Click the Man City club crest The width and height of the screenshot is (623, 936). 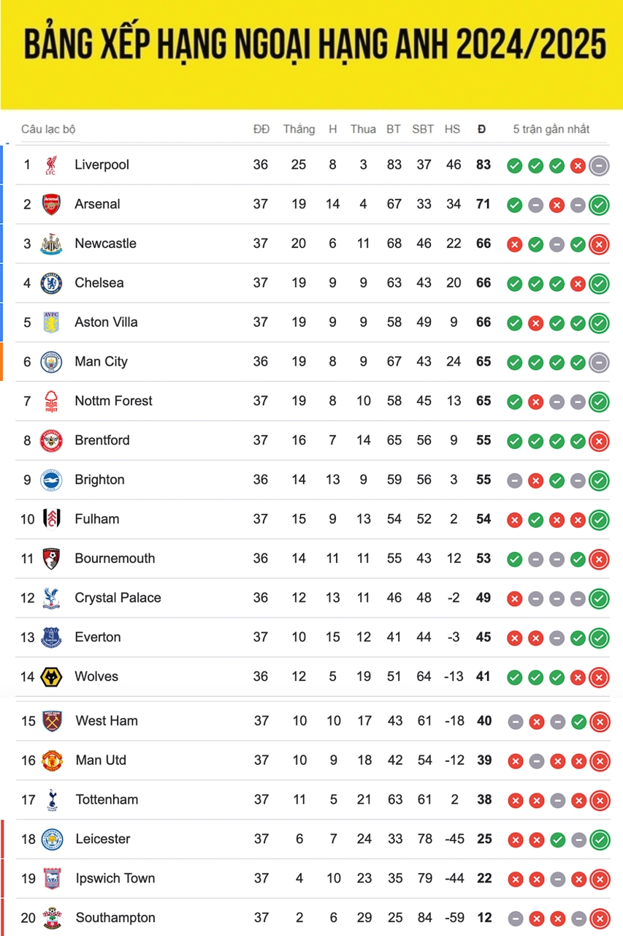tap(51, 362)
